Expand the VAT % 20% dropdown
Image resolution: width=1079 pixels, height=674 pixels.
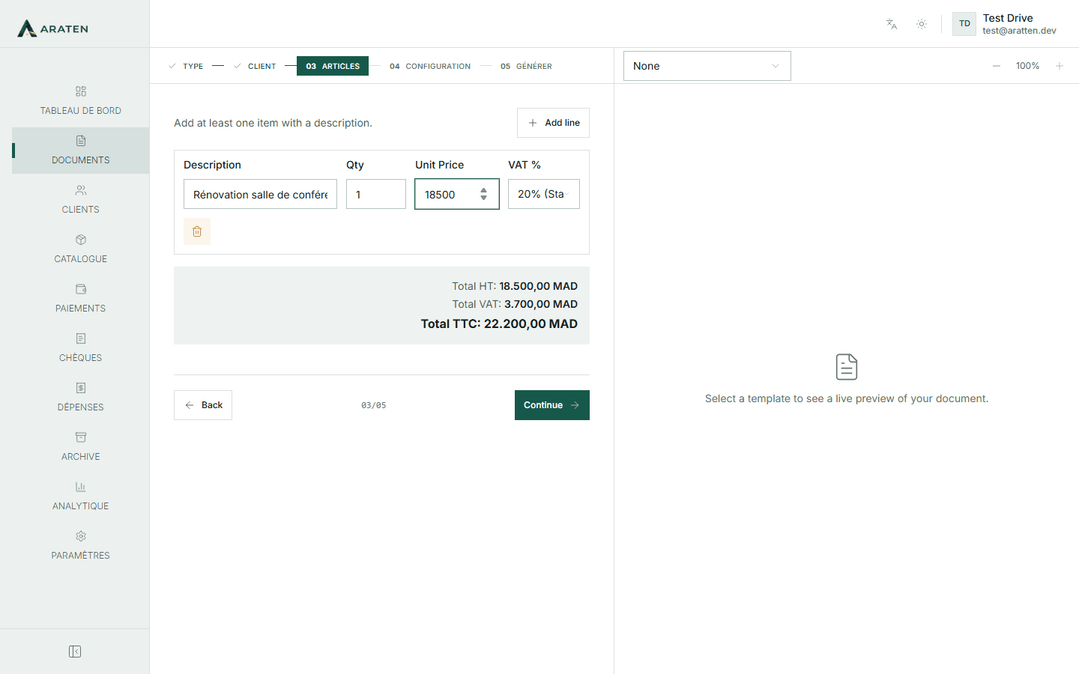[x=544, y=194]
